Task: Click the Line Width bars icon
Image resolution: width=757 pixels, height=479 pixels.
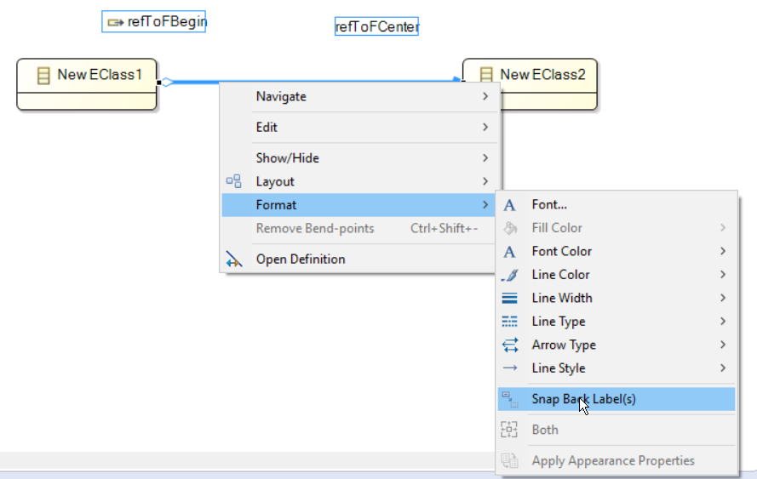Action: tap(510, 299)
